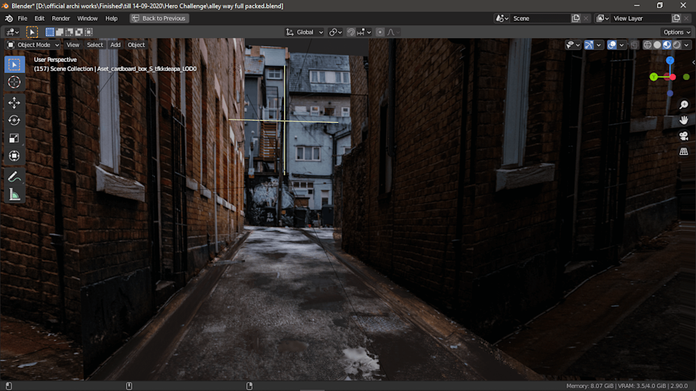Toggle snapping magnet icon

[x=351, y=32]
